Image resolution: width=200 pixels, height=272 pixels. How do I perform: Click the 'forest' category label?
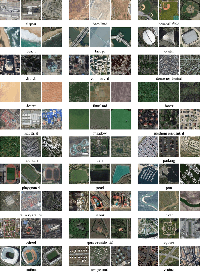coord(169,106)
